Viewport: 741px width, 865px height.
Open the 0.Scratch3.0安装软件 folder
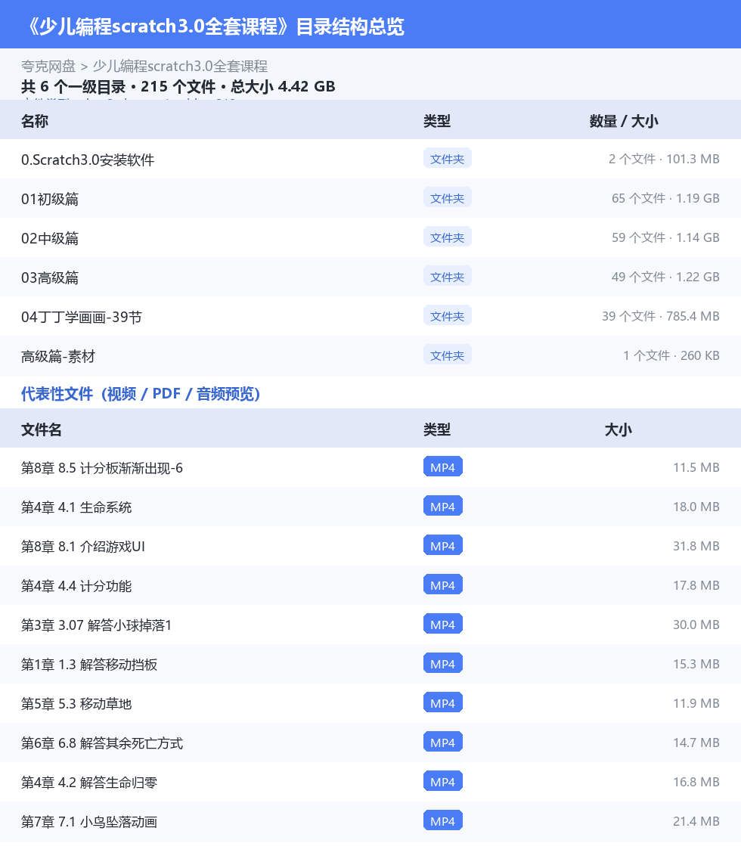click(x=88, y=160)
